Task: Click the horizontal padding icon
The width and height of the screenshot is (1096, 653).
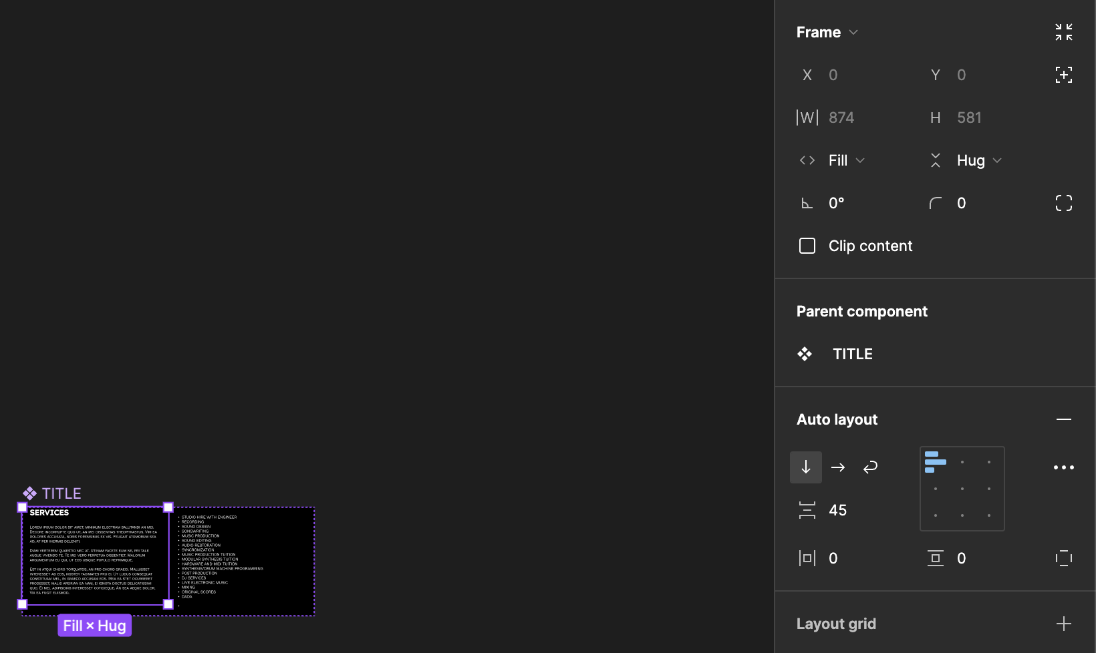Action: point(807,558)
